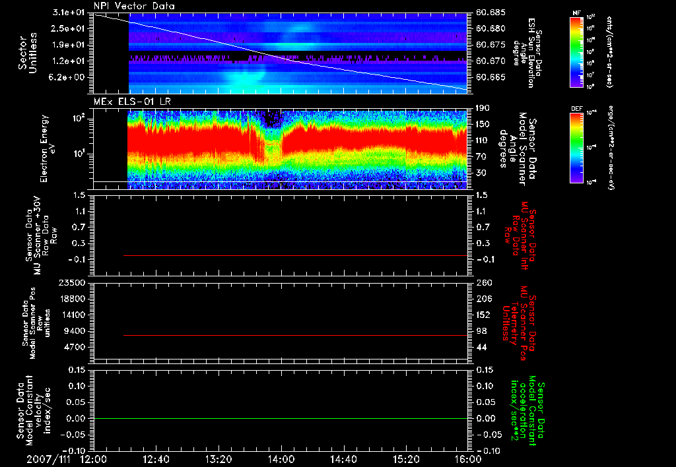Click the '3.1e+01' sector tick value
Screen dimensions: 676x467
click(69, 13)
